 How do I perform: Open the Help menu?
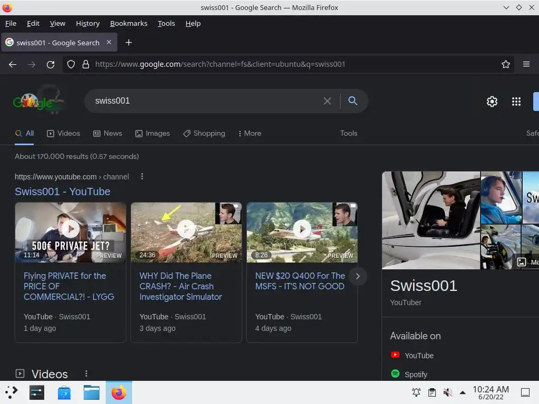point(193,23)
